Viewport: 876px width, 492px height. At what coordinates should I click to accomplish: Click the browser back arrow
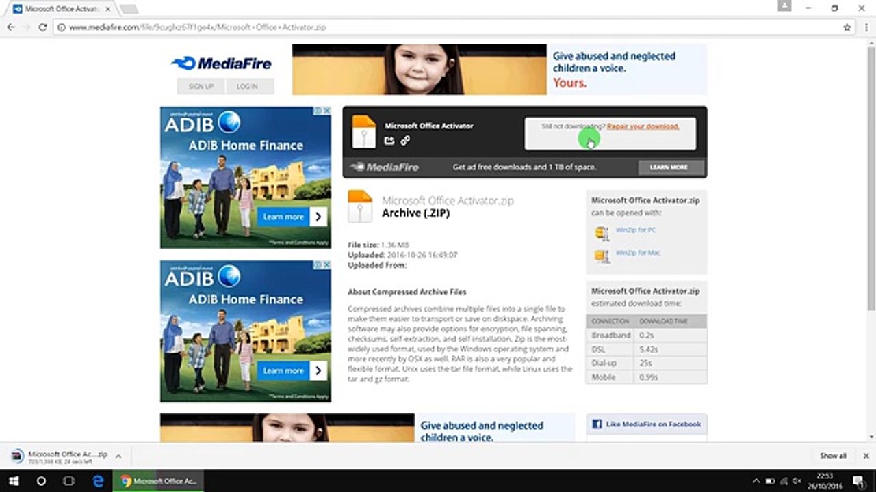click(10, 27)
